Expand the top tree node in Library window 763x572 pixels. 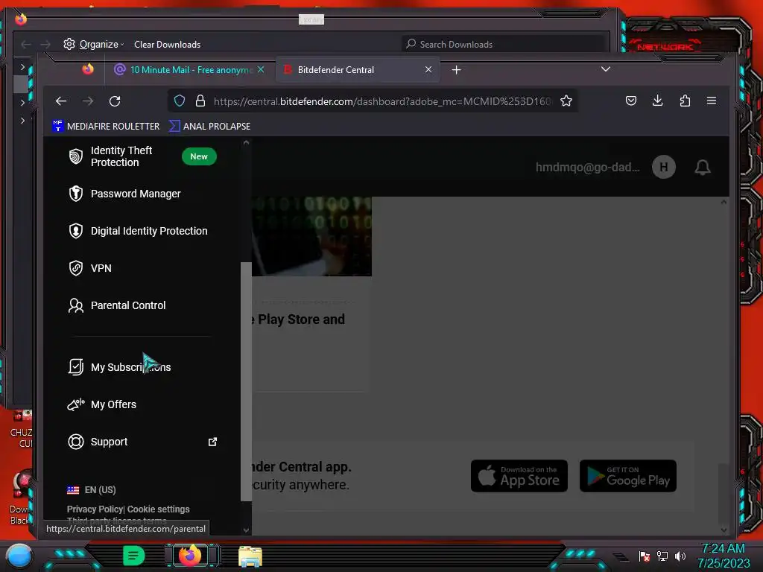22,66
